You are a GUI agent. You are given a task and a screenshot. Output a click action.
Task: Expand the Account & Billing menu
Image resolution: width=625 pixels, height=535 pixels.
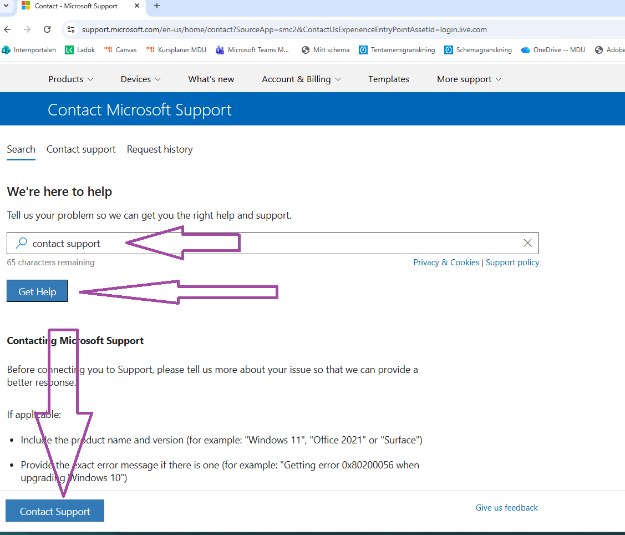click(301, 79)
